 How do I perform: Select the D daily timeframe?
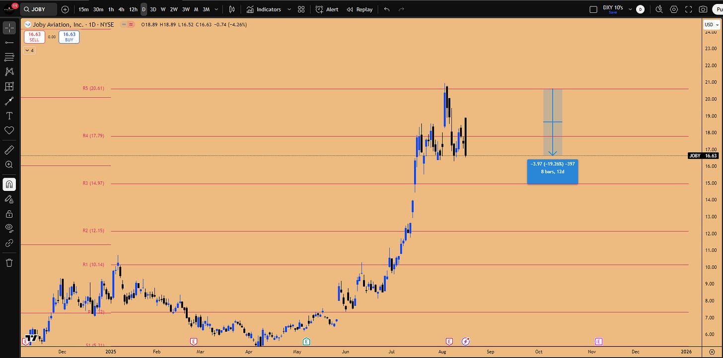click(x=144, y=9)
